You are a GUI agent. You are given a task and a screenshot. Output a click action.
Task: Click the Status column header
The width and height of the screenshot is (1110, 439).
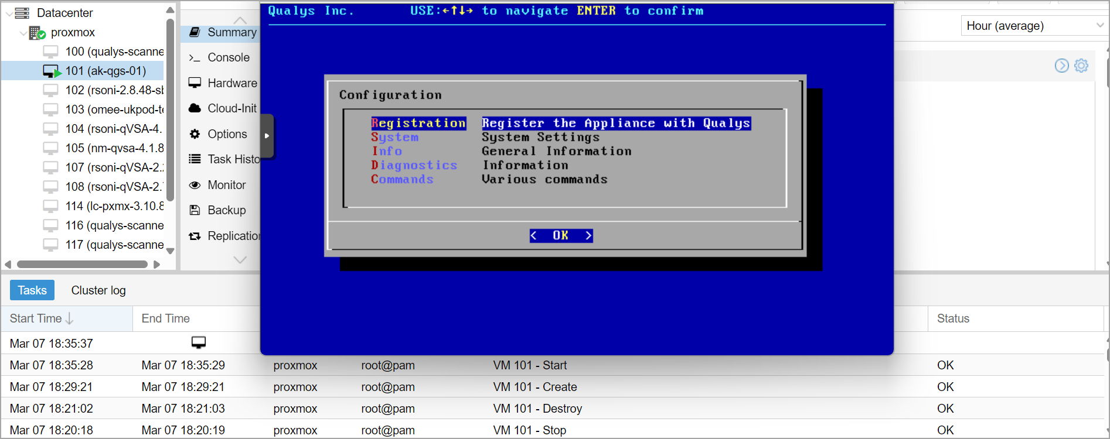[1016, 318]
